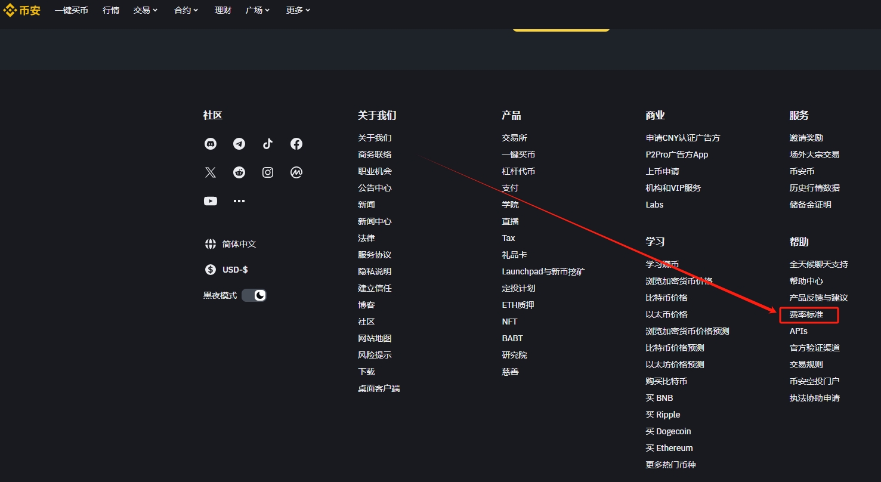Image resolution: width=881 pixels, height=482 pixels.
Task: Open the Instagram community icon
Action: pyautogui.click(x=268, y=172)
